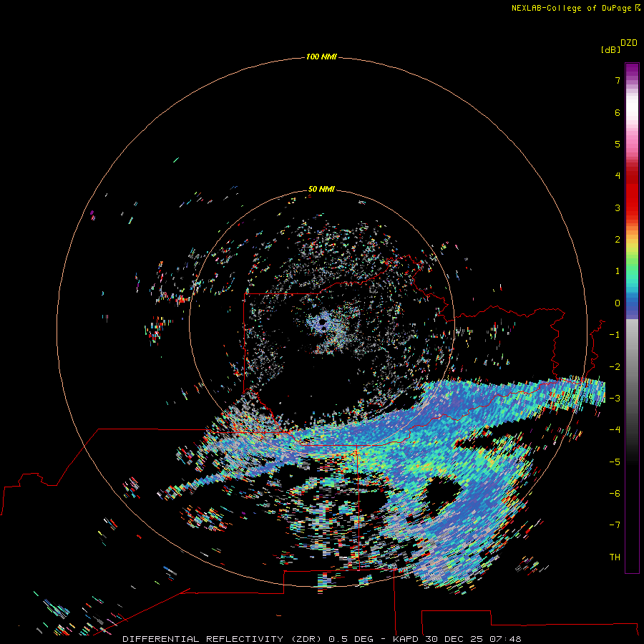Viewport: 644px width, 644px height.
Task: Click the 100 NMI range ring label
Action: pos(321,57)
